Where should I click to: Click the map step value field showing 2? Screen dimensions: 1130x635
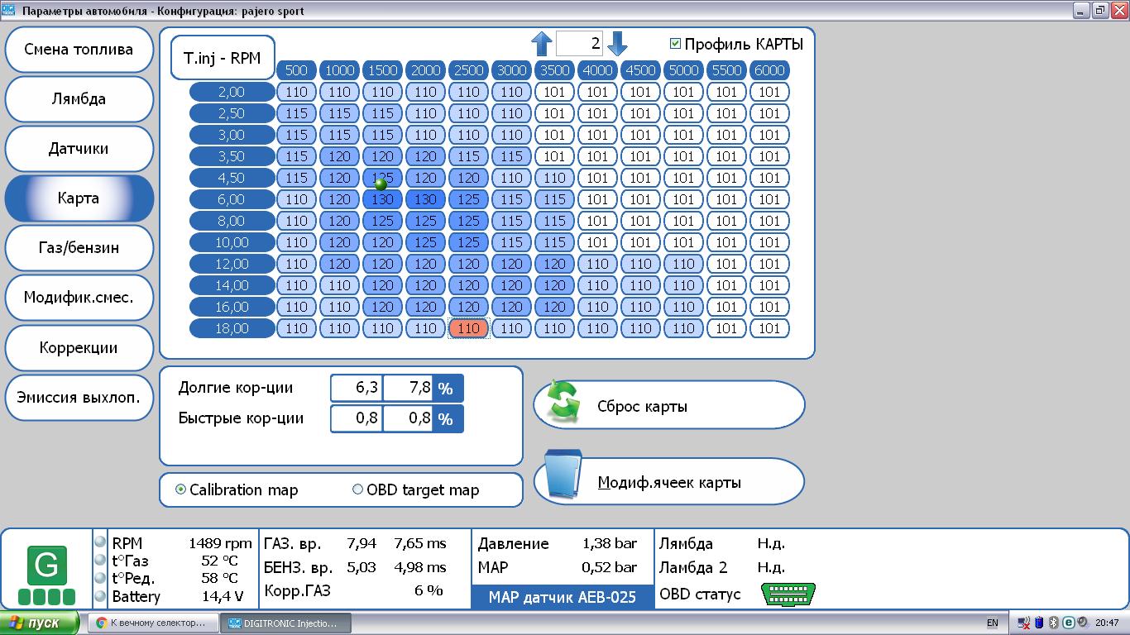(x=579, y=44)
